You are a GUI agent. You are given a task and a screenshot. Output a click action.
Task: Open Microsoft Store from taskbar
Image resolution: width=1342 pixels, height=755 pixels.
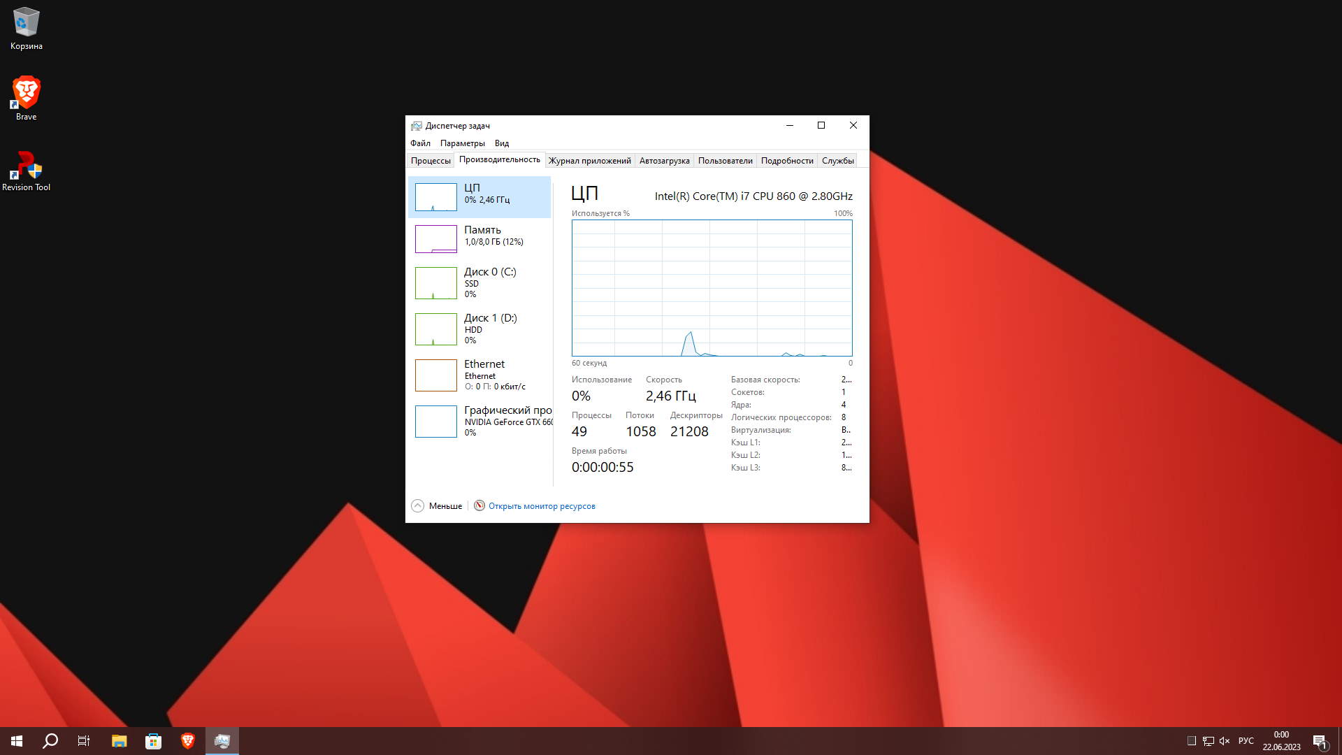[x=153, y=741]
